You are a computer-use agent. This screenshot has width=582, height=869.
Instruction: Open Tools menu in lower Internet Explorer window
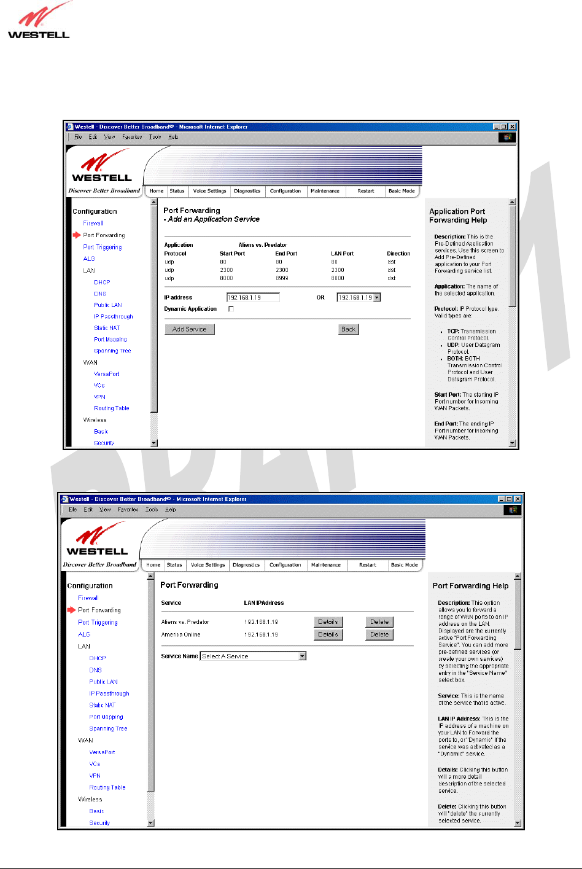pyautogui.click(x=152, y=510)
